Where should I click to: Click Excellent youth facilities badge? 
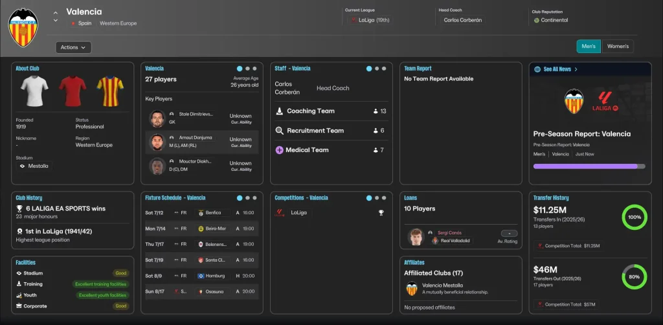click(x=103, y=295)
